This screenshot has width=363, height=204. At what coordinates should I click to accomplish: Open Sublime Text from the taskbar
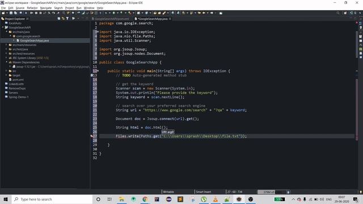point(180,199)
